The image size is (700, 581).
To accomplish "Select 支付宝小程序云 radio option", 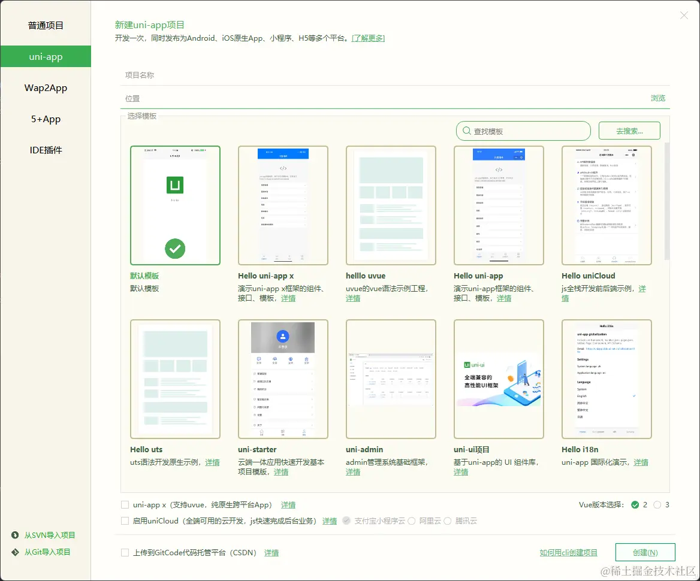I will 346,521.
